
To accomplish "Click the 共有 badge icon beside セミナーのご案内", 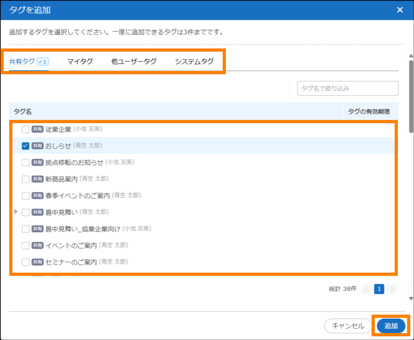I will 37,262.
